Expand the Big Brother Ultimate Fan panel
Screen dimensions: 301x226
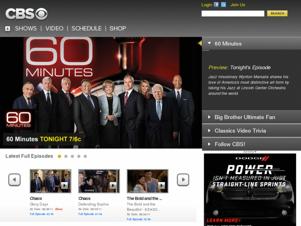251,117
